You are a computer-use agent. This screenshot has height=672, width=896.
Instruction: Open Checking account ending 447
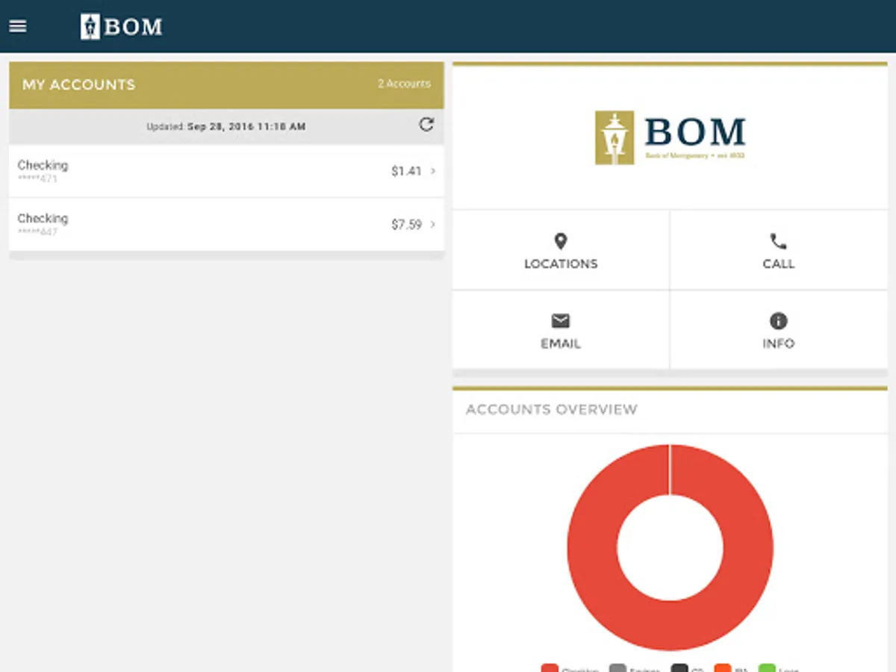[226, 224]
